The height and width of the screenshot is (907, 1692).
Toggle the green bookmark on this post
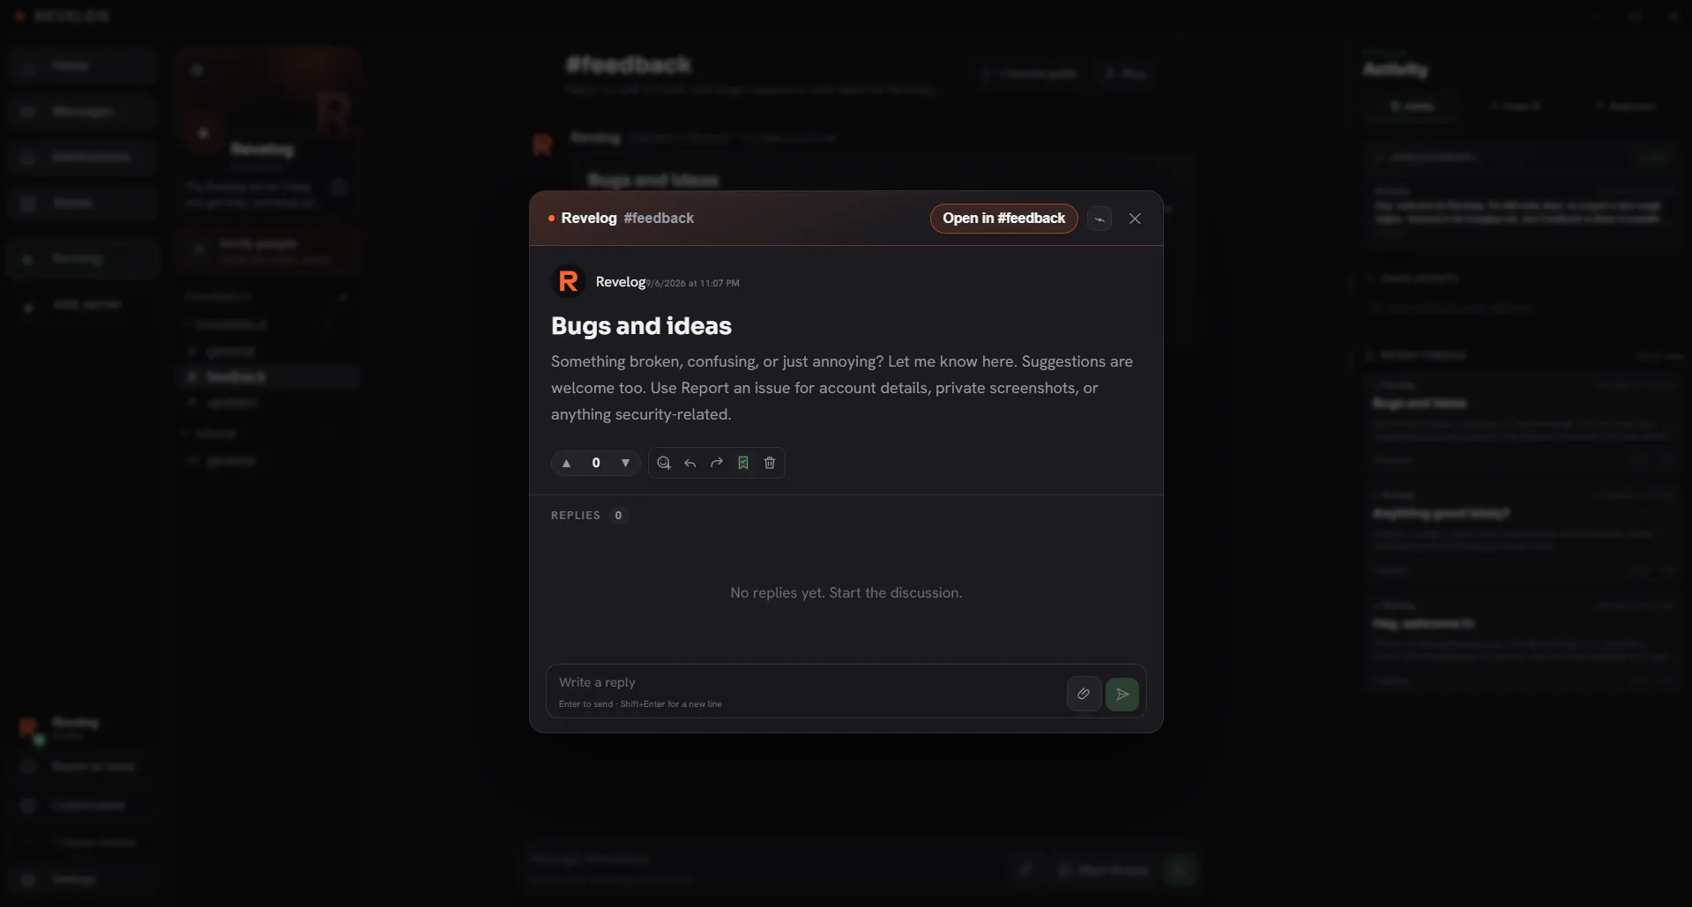(743, 463)
